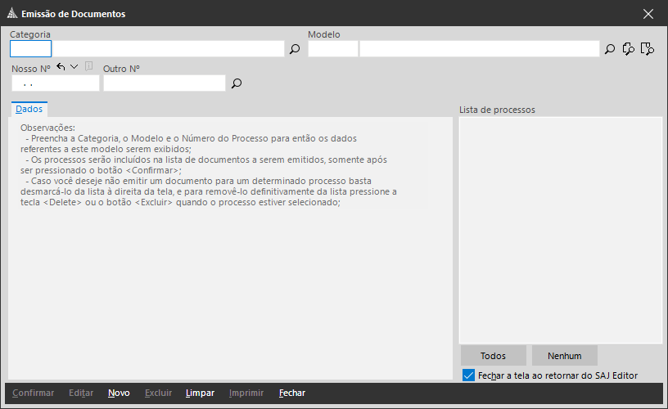668x409 pixels.
Task: Switch to the Dados tab
Action: 29,109
